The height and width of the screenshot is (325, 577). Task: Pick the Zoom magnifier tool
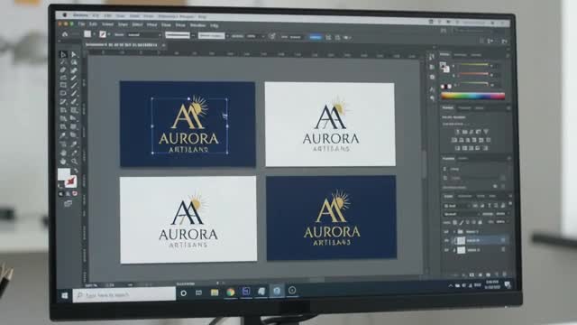tap(74, 161)
